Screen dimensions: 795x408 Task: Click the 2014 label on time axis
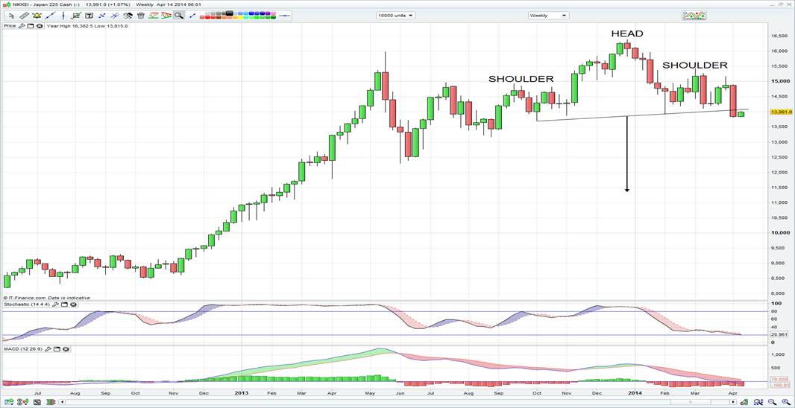(x=636, y=392)
